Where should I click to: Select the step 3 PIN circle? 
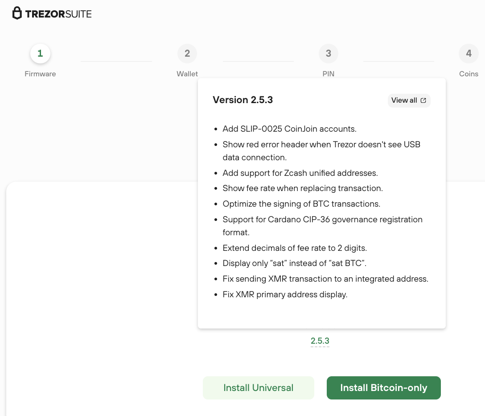point(329,53)
